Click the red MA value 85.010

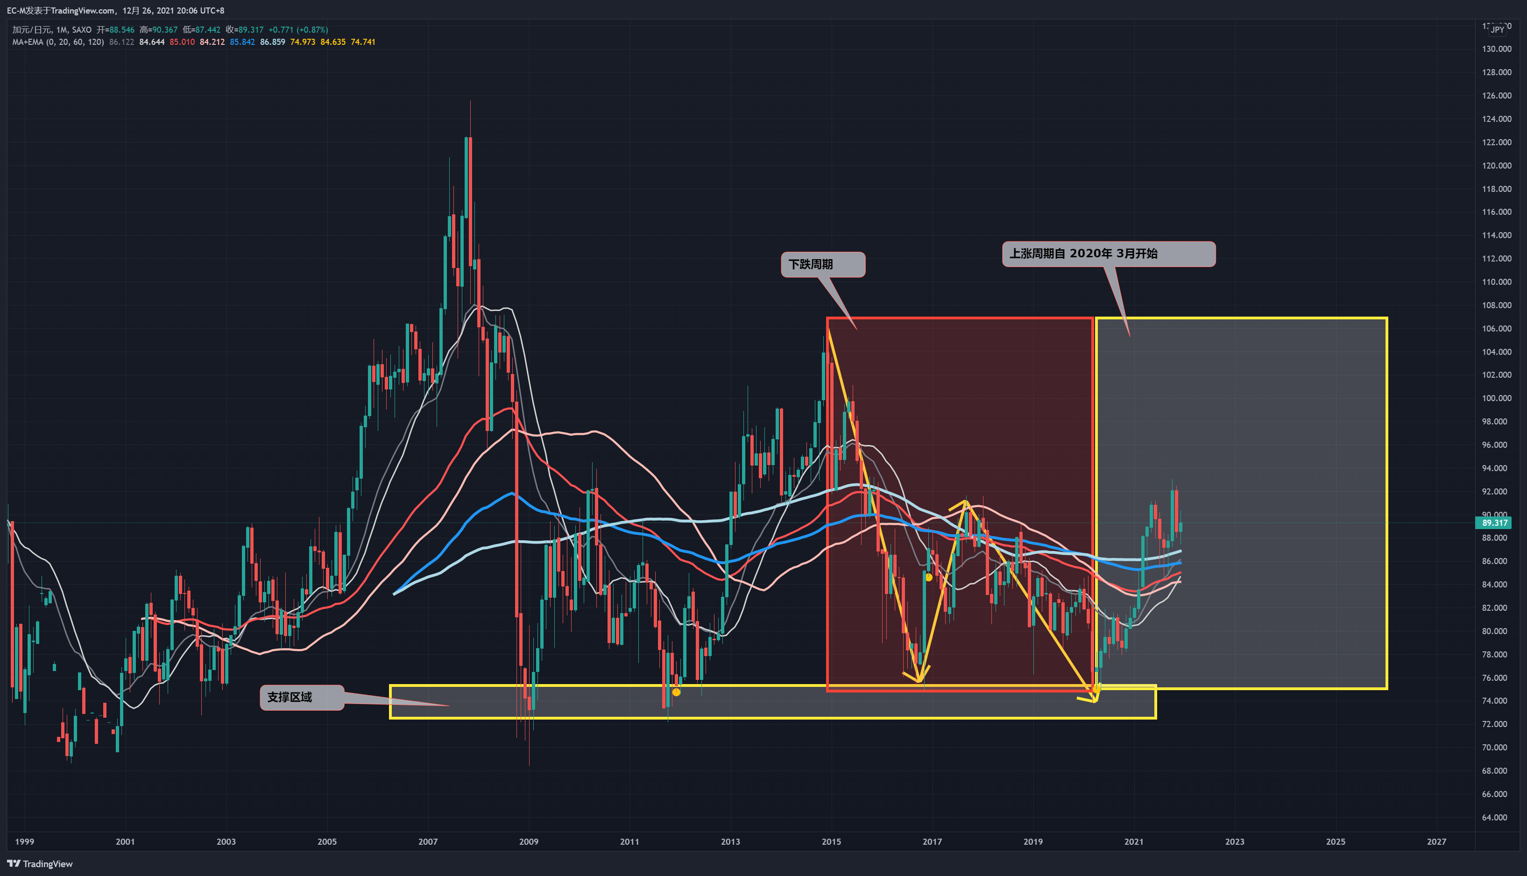(182, 42)
